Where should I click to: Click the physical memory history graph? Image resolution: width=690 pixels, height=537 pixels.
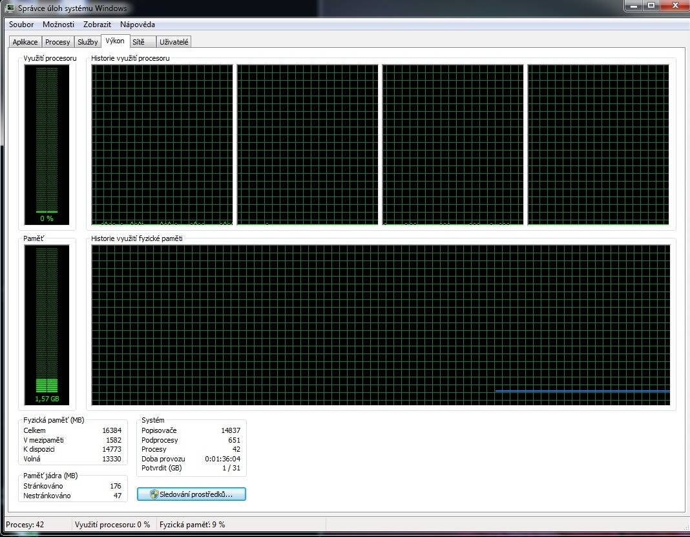click(x=381, y=325)
